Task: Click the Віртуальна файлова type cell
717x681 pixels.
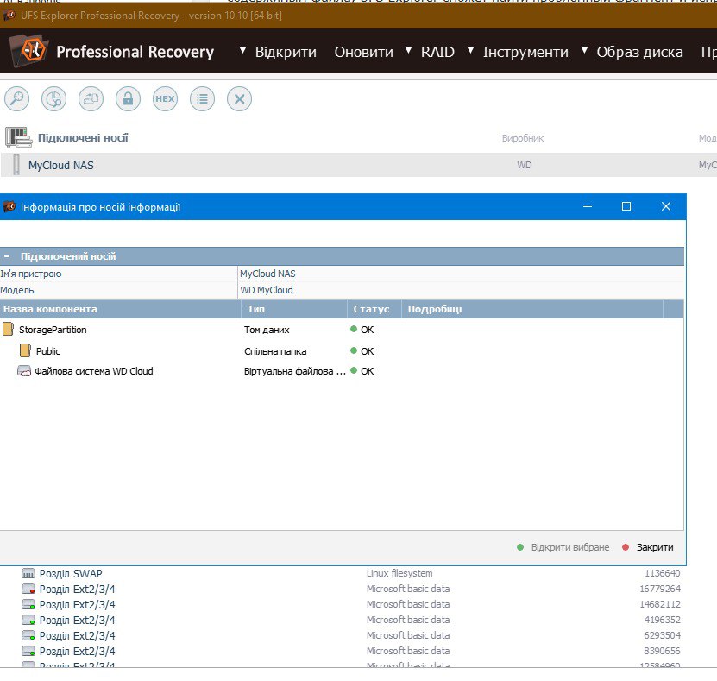Action: click(294, 371)
